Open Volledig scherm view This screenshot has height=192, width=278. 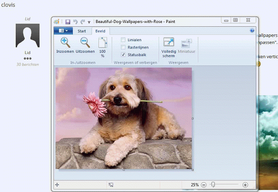point(168,43)
